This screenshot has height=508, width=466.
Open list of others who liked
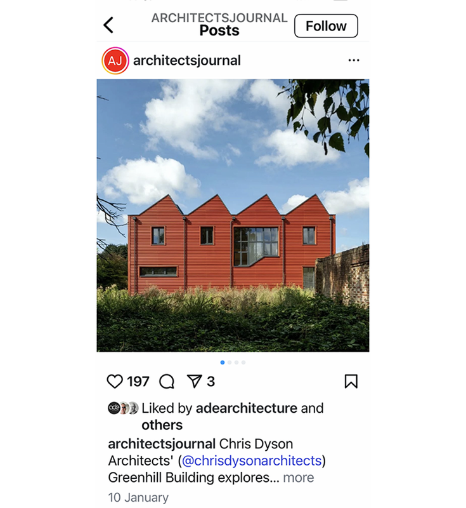[x=162, y=425]
